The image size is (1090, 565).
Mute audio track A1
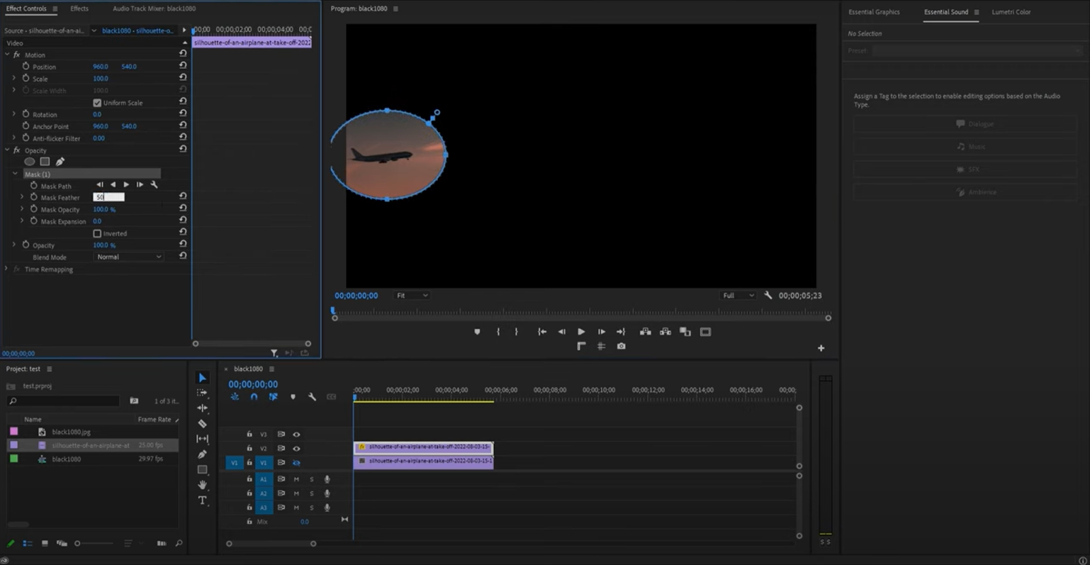tap(296, 479)
